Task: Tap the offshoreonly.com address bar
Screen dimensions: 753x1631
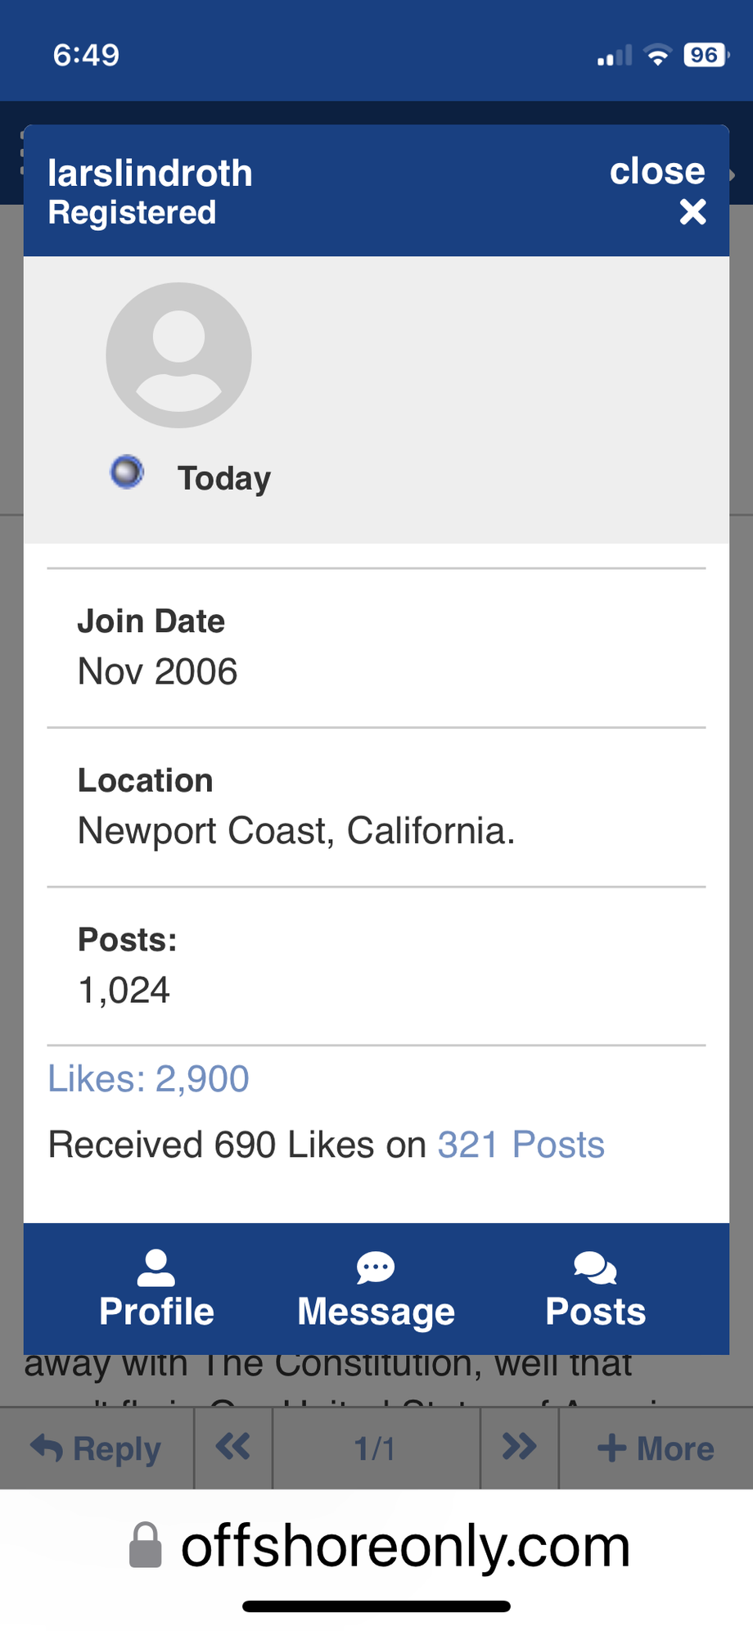Action: (x=405, y=1547)
